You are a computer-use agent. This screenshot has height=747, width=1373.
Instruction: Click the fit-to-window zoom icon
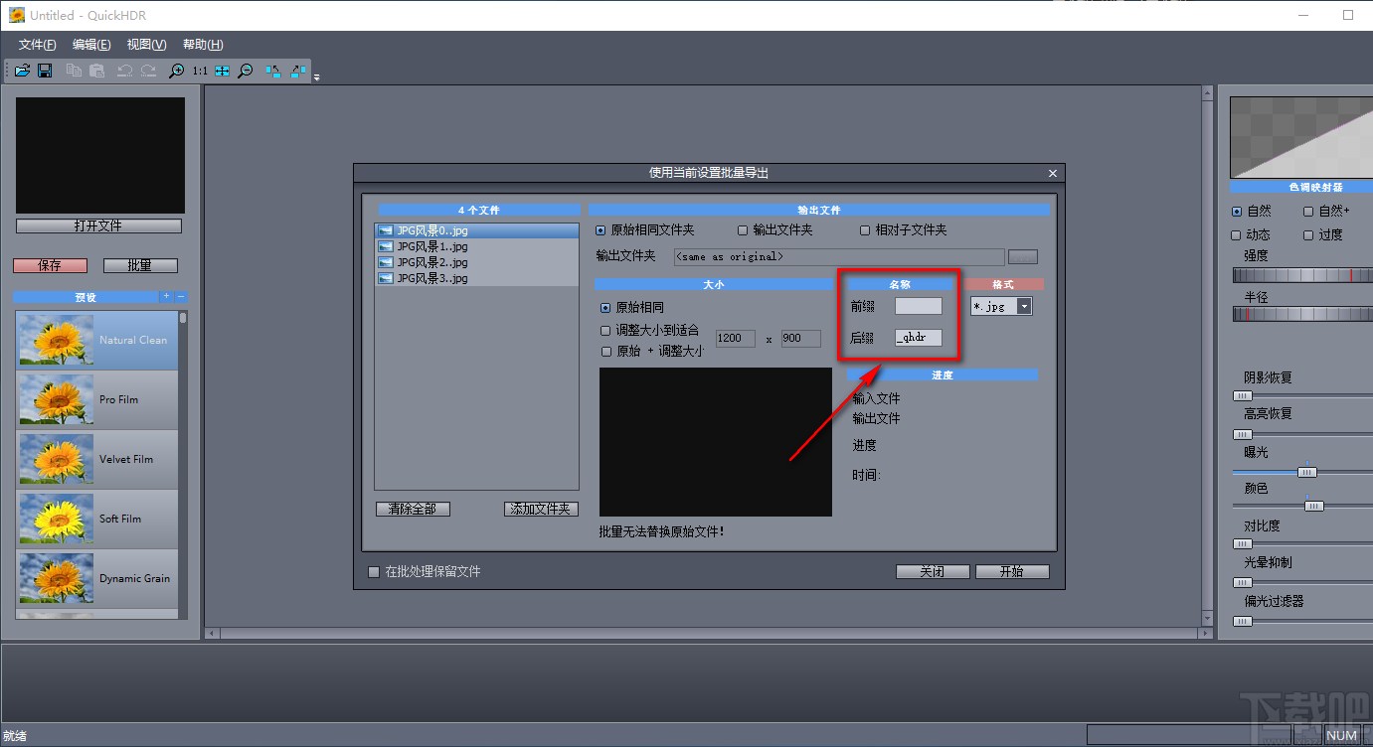click(x=222, y=71)
